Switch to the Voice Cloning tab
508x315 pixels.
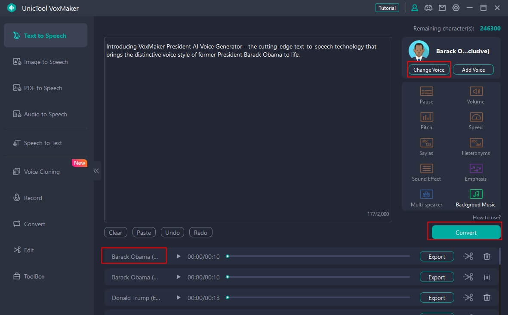pos(42,172)
